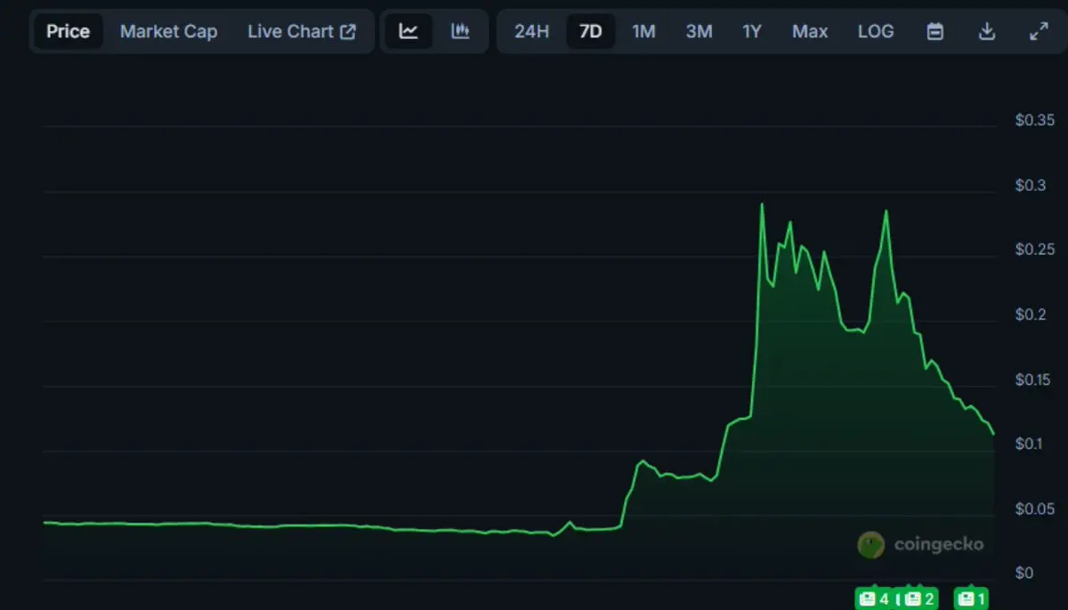Select the Price tab
Viewport: 1068px width, 610px height.
click(x=69, y=31)
